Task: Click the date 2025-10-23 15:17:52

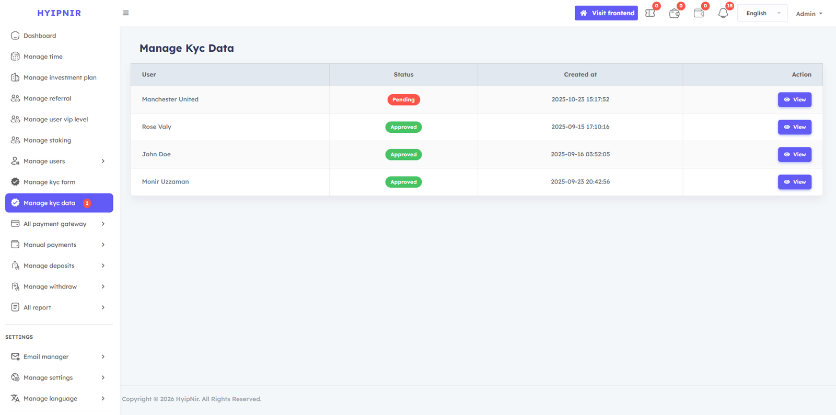Action: [580, 99]
